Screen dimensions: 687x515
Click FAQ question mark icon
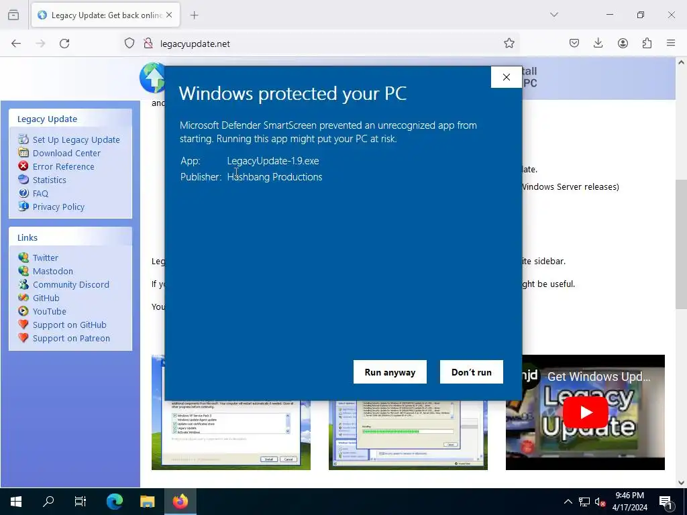[23, 192]
